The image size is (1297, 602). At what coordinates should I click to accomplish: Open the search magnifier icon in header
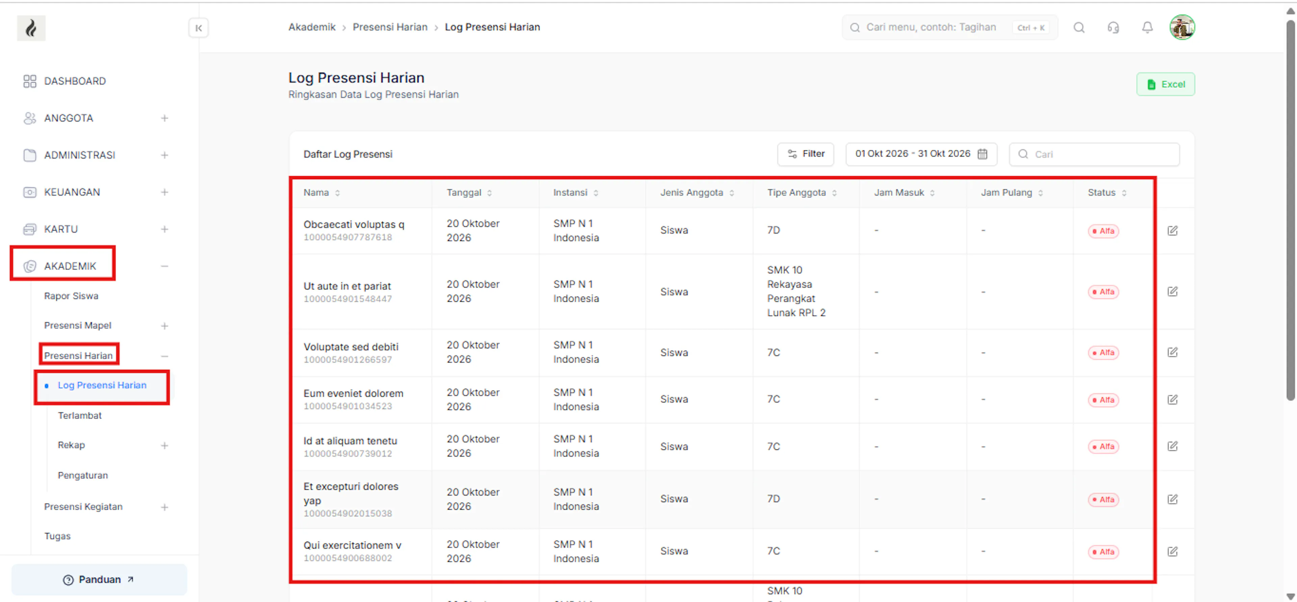coord(1078,27)
